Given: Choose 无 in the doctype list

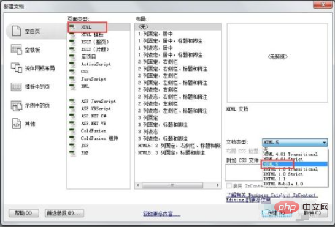Looking at the screenshot, I should (295, 149).
